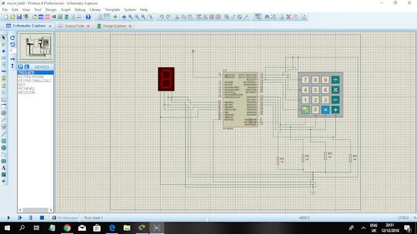
Task: Click the Center at Cursor plus icon
Action: point(124,17)
